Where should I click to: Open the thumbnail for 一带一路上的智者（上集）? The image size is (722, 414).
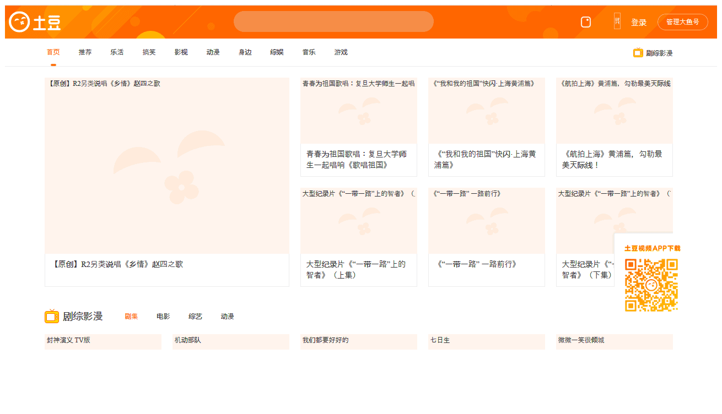click(359, 221)
